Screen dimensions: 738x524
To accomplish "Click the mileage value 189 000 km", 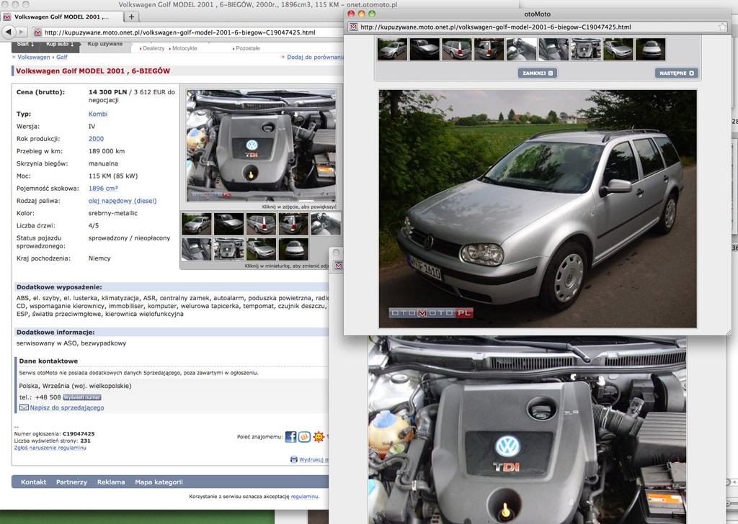I will (107, 151).
